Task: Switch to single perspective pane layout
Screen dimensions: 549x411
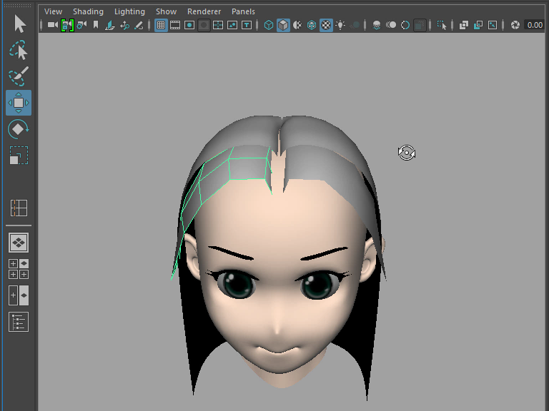Action: [19, 243]
